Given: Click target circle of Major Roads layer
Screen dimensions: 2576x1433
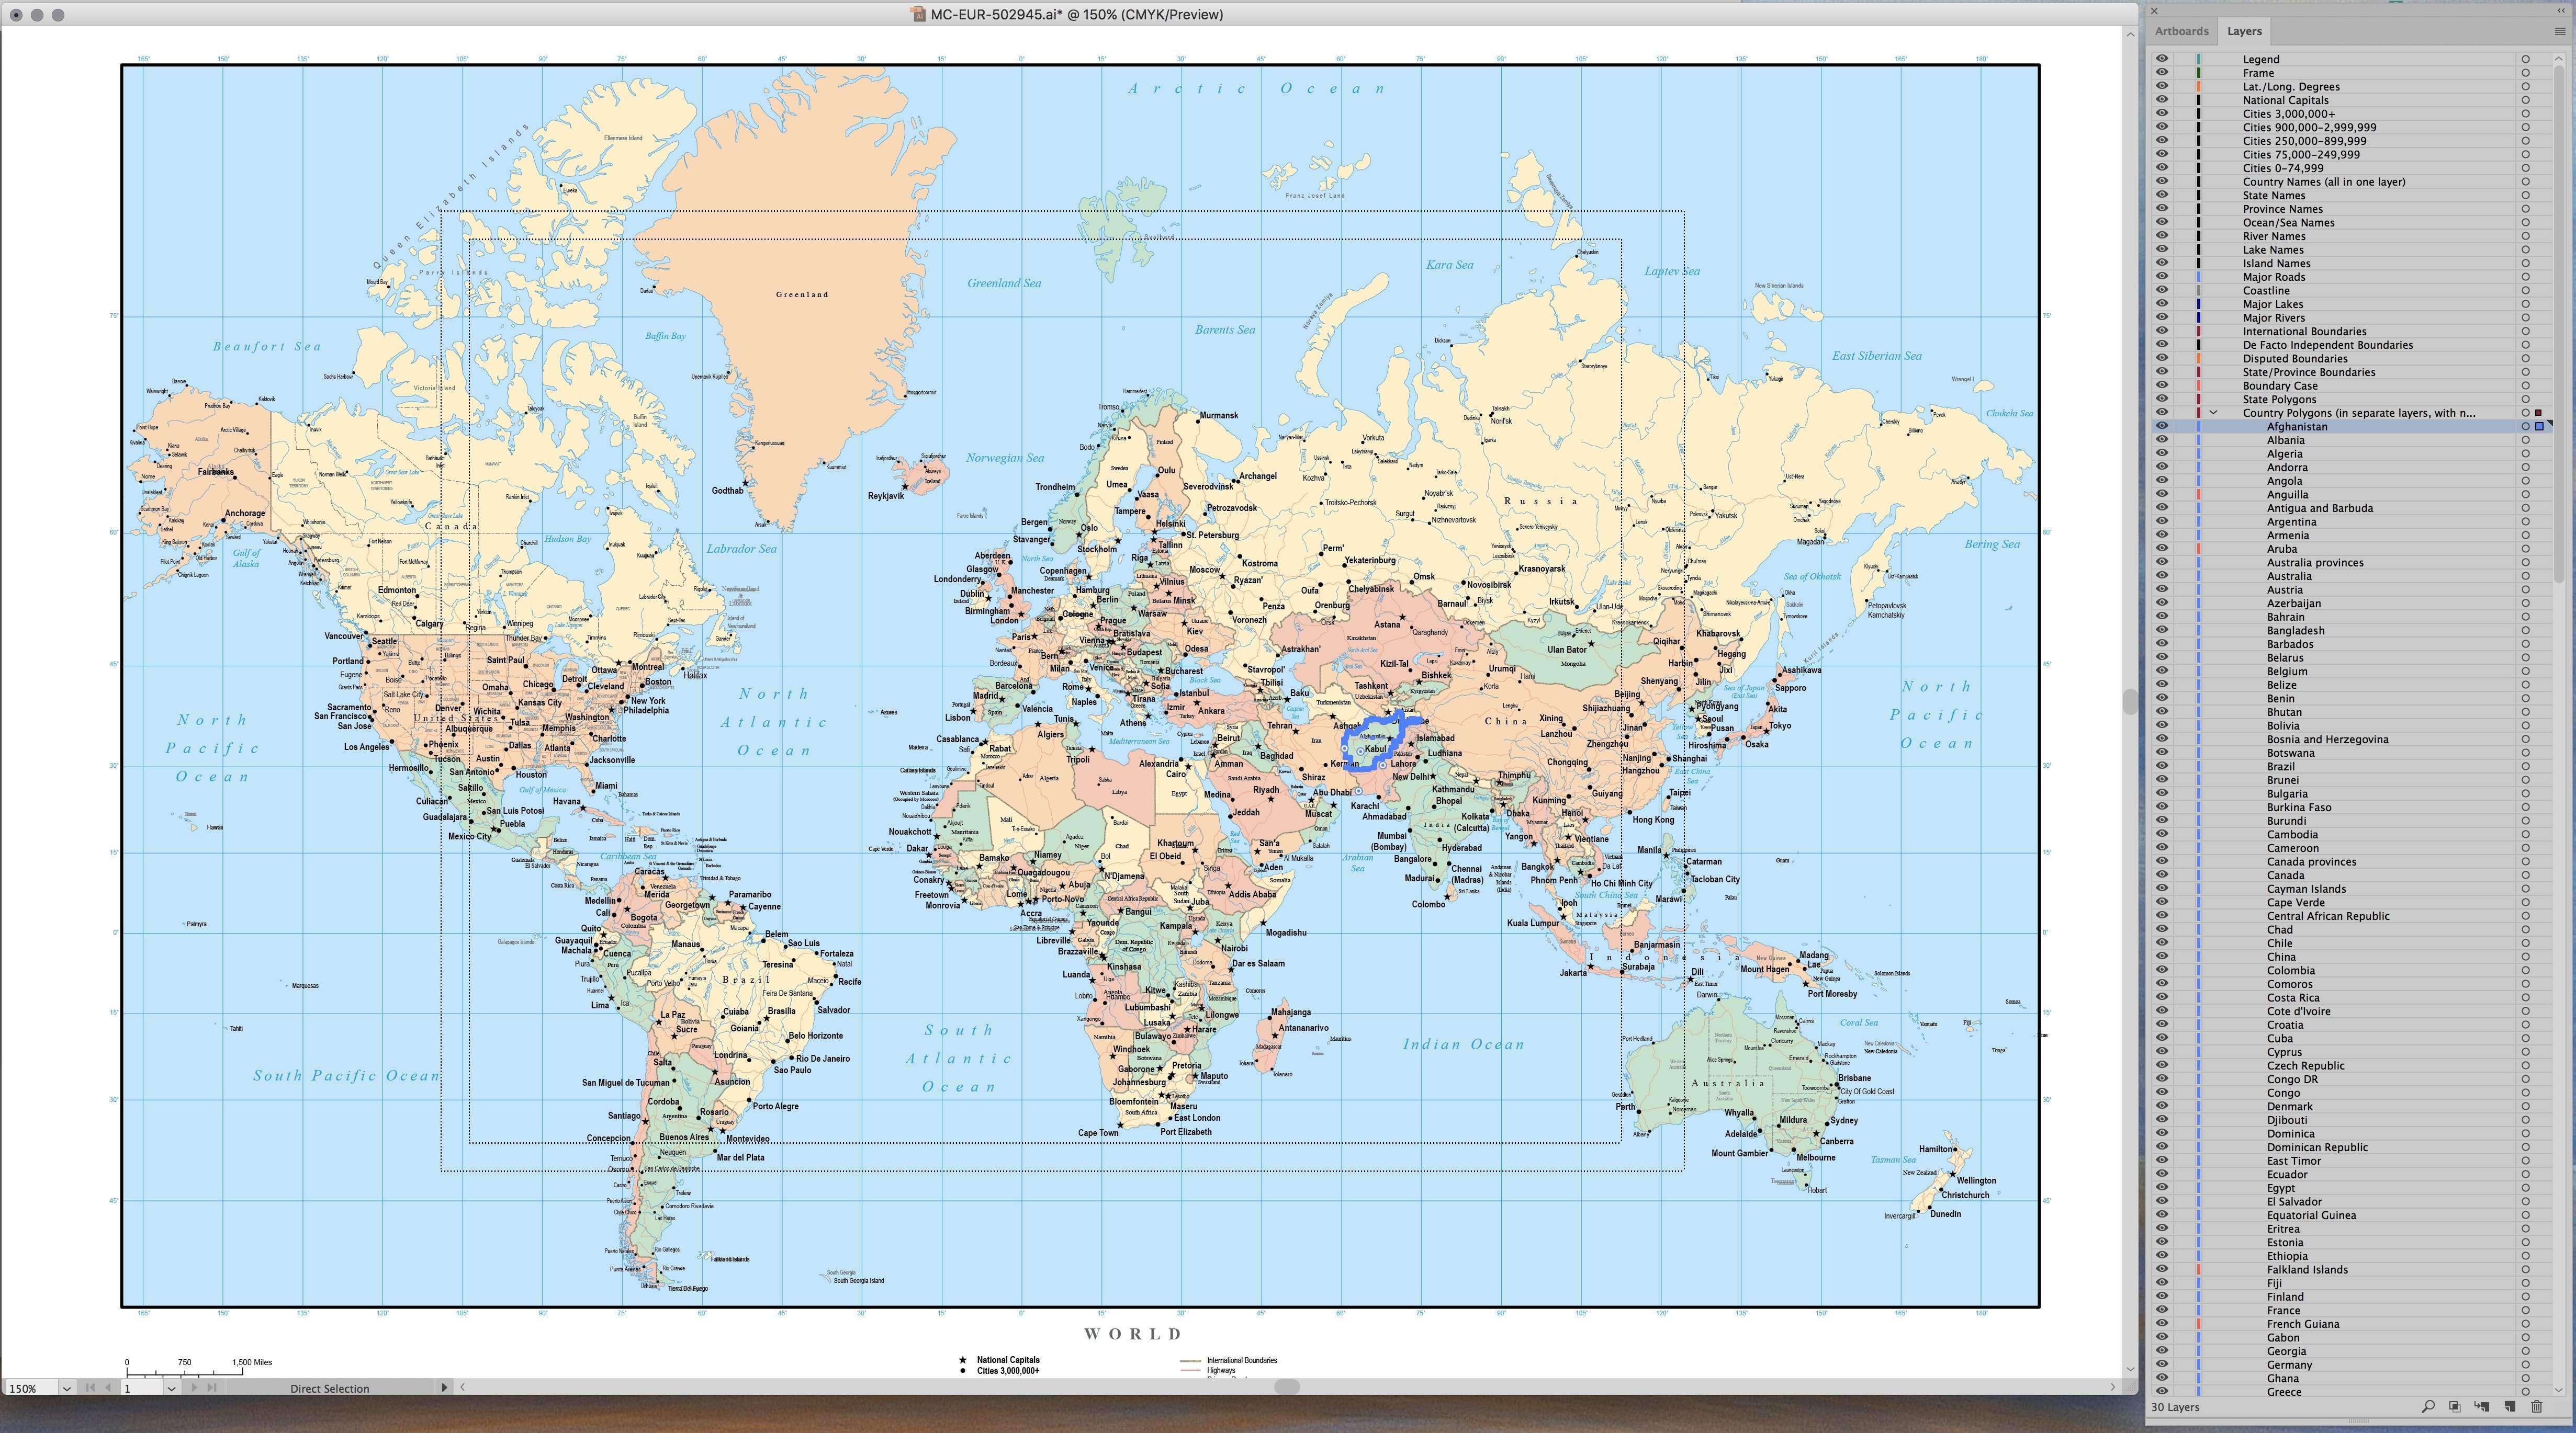Looking at the screenshot, I should (x=2525, y=277).
